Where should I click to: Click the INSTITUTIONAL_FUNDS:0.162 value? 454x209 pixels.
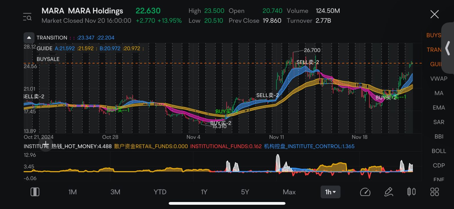pyautogui.click(x=226, y=146)
